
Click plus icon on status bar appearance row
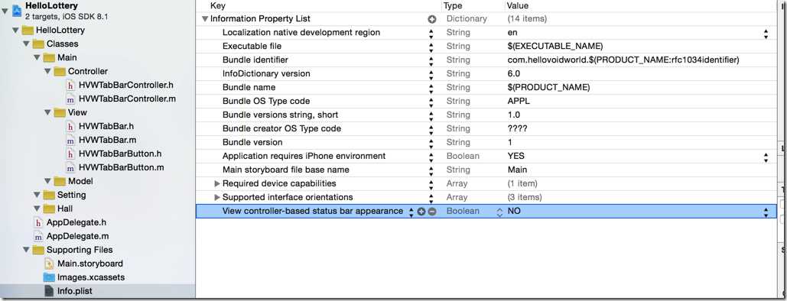coord(421,212)
